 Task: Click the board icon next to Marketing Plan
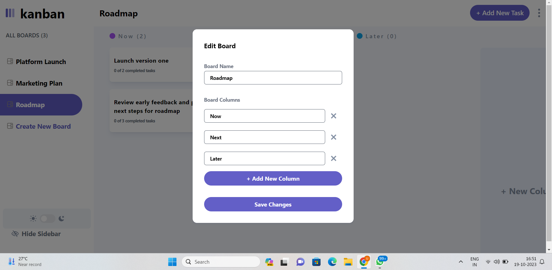10,83
